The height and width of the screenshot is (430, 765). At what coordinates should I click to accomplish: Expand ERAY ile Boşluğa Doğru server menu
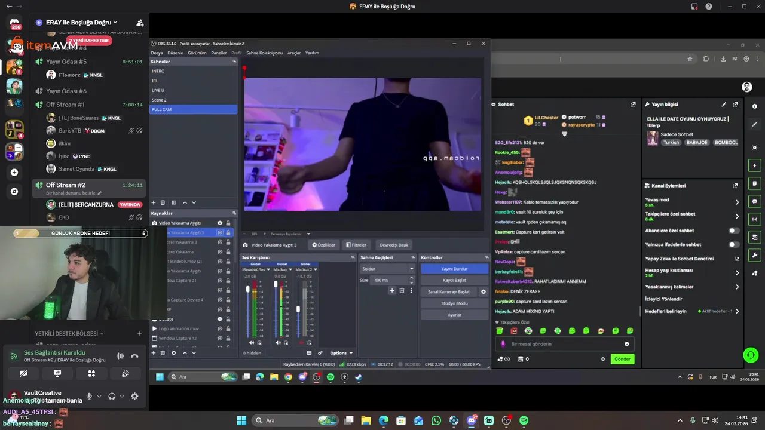(x=81, y=23)
